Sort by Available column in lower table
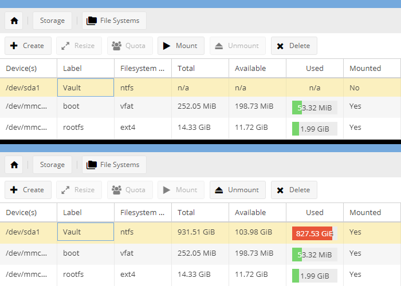Viewport: 401px width, 286px height. pos(258,213)
